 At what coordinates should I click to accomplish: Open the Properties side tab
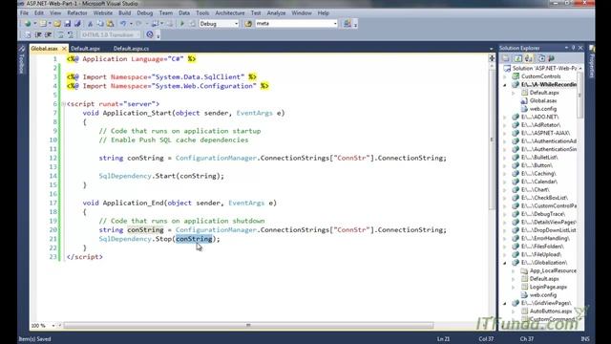[592, 62]
